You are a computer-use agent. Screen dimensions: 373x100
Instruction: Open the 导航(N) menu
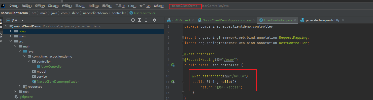pos(53,6)
